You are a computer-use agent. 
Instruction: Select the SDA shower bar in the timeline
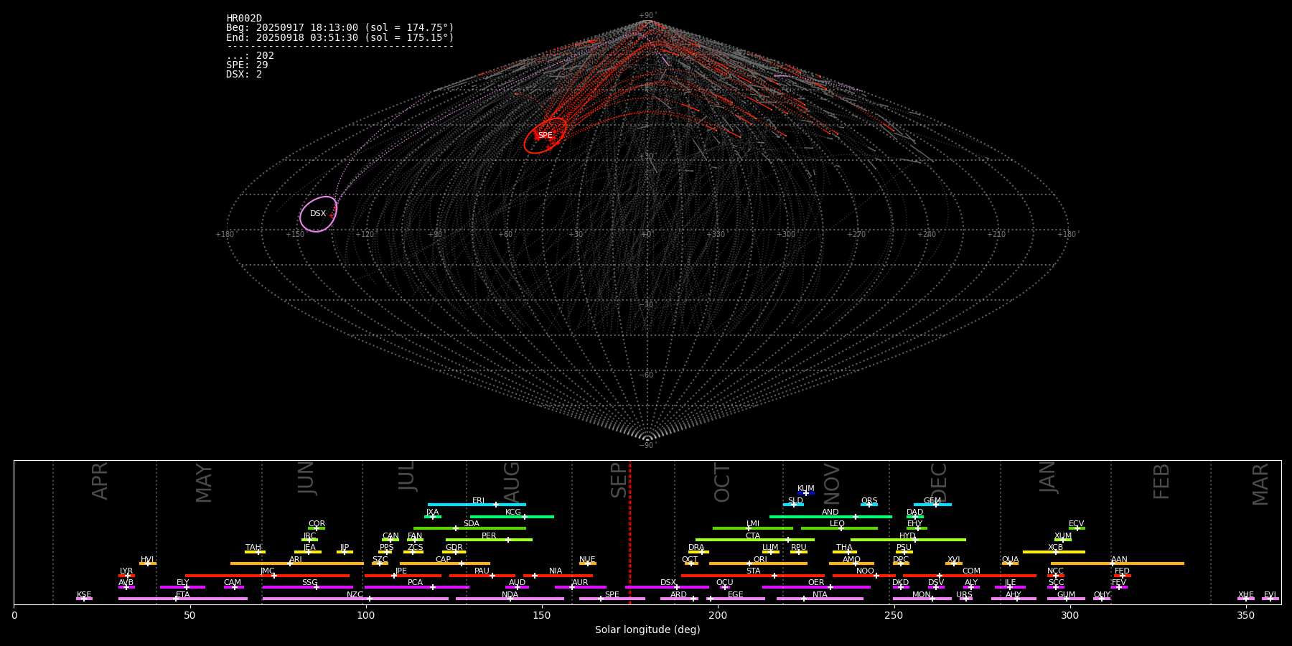tap(469, 528)
